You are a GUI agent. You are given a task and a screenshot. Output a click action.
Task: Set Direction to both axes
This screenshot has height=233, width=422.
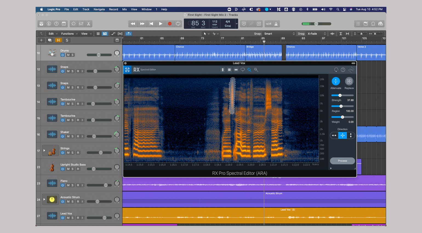[x=343, y=135]
